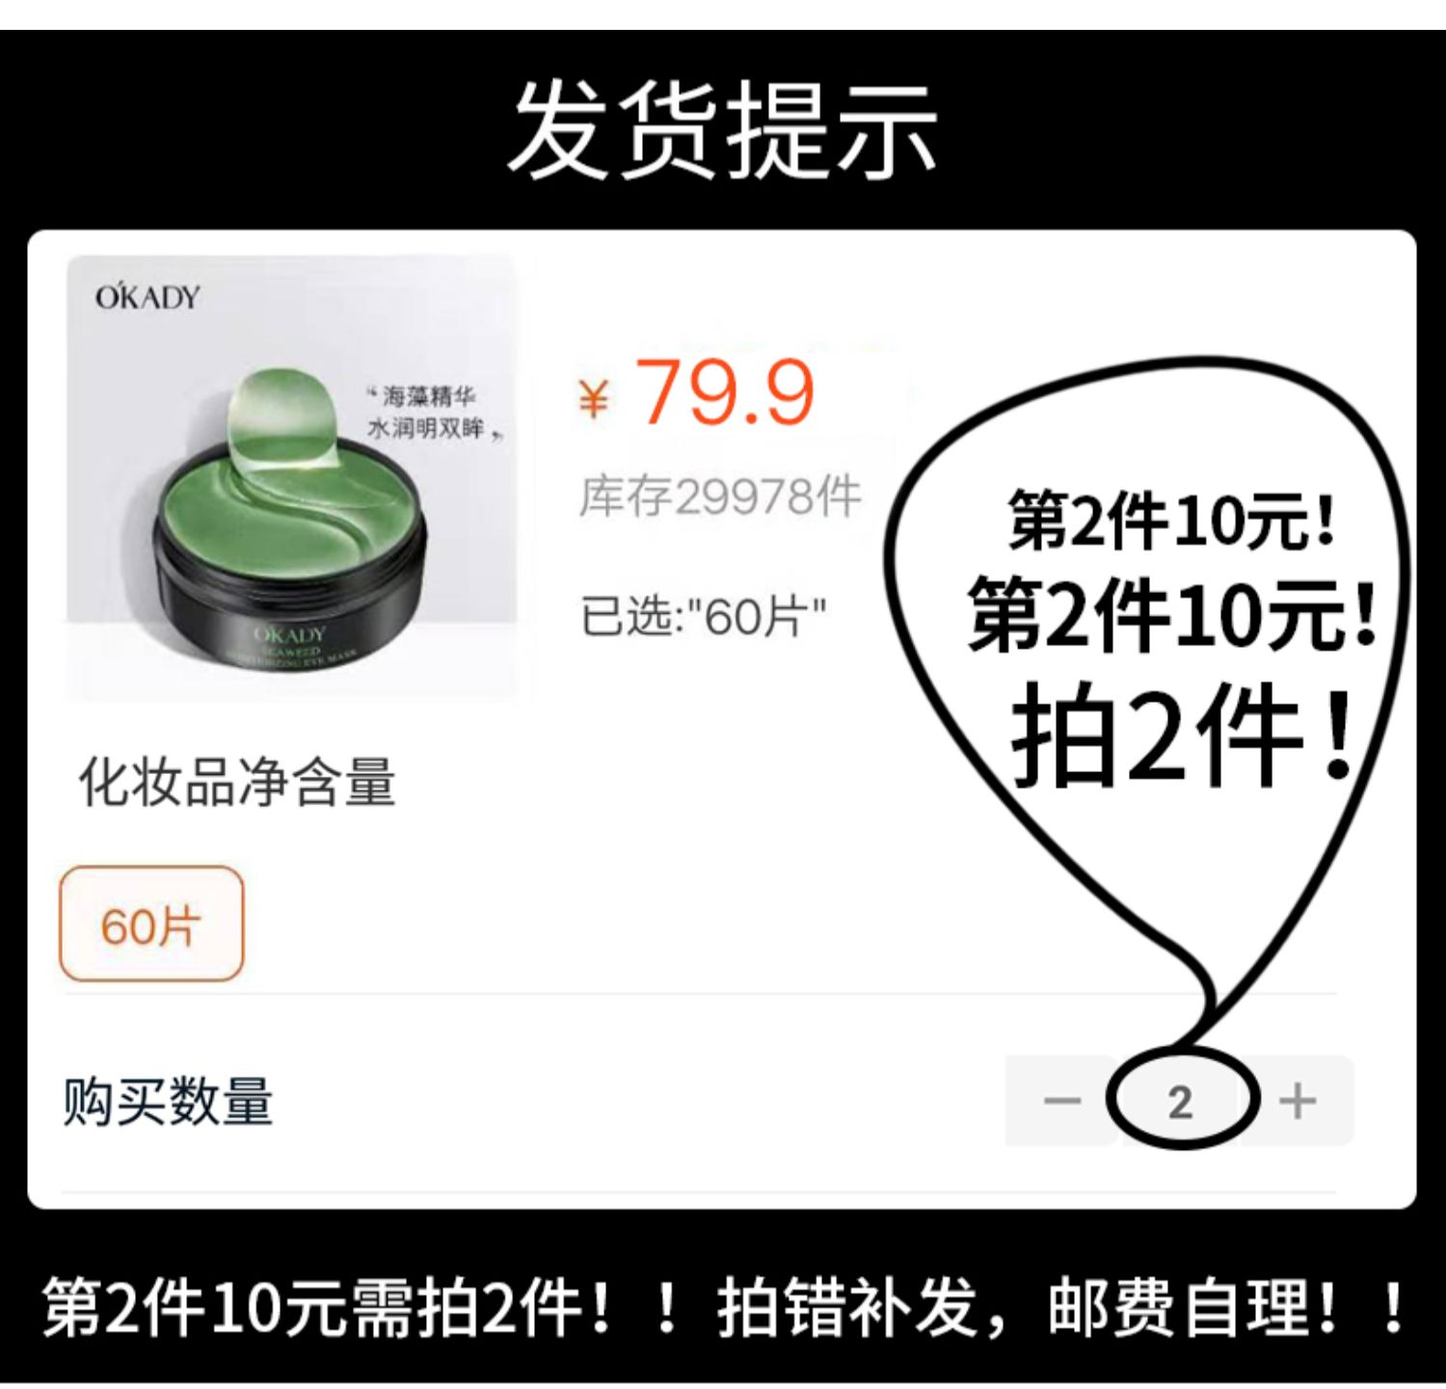Screen dimensions: 1446x1389
Task: Click the 发货提示 header title
Action: pyautogui.click(x=723, y=130)
